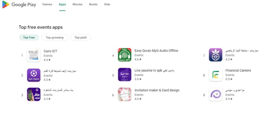
Task: Open the Cairo ICT title link
Action: tap(50, 51)
